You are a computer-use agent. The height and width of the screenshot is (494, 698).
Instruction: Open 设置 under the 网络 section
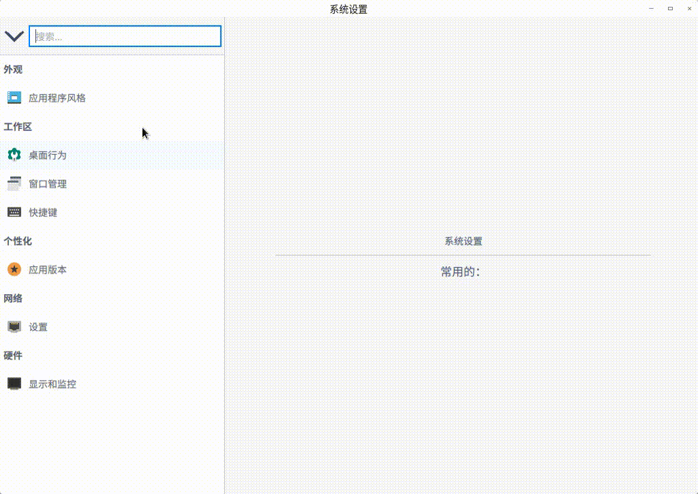pyautogui.click(x=39, y=326)
